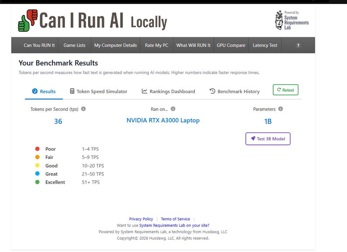This screenshot has width=347, height=252.
Task: Open the System Requirements Lab logo
Action: coord(292,20)
